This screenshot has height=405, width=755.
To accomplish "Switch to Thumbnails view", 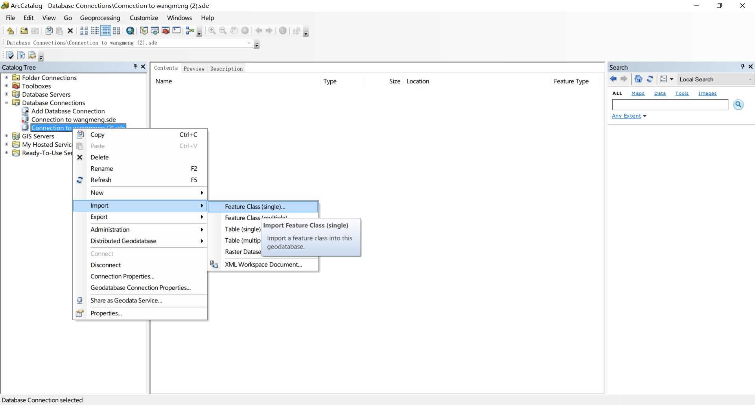I will point(116,31).
